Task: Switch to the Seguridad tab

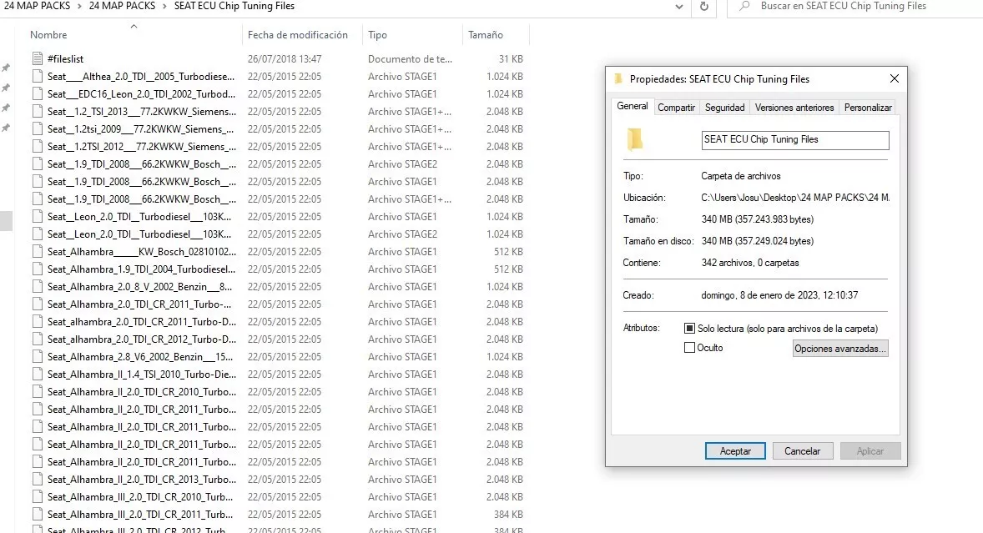Action: [x=724, y=108]
